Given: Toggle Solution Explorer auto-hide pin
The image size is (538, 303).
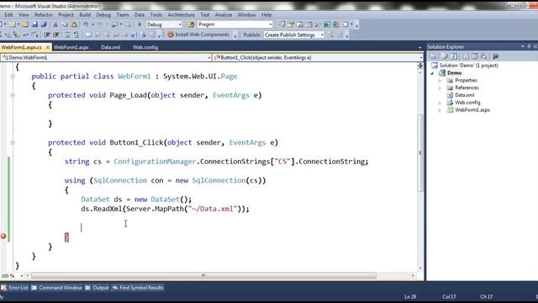Looking at the screenshot, I should pyautogui.click(x=529, y=46).
